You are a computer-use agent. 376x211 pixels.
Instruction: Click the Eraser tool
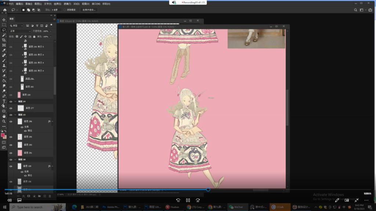(x=4, y=75)
